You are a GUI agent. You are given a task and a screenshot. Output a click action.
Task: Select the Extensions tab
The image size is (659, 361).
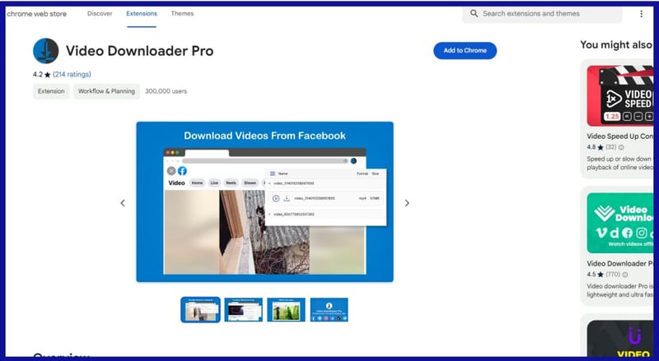(142, 14)
